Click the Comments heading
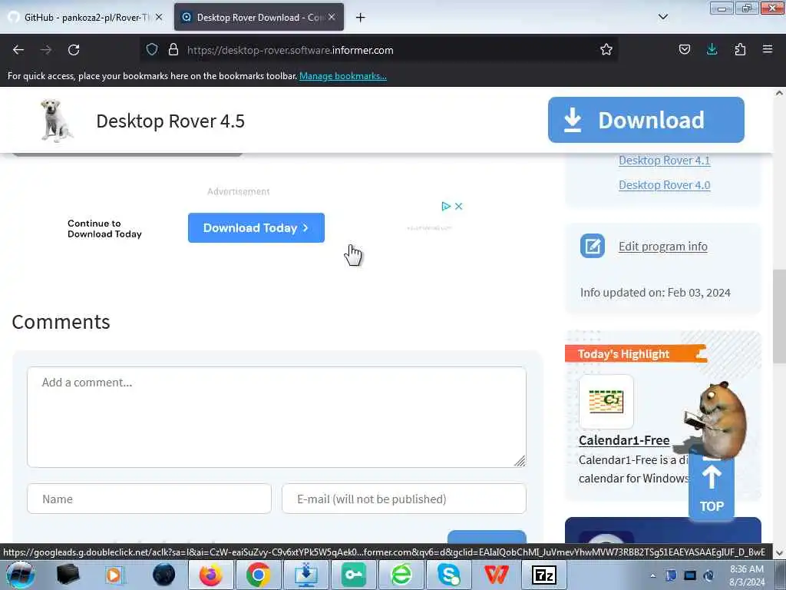Screen dimensions: 786x590 [61, 322]
